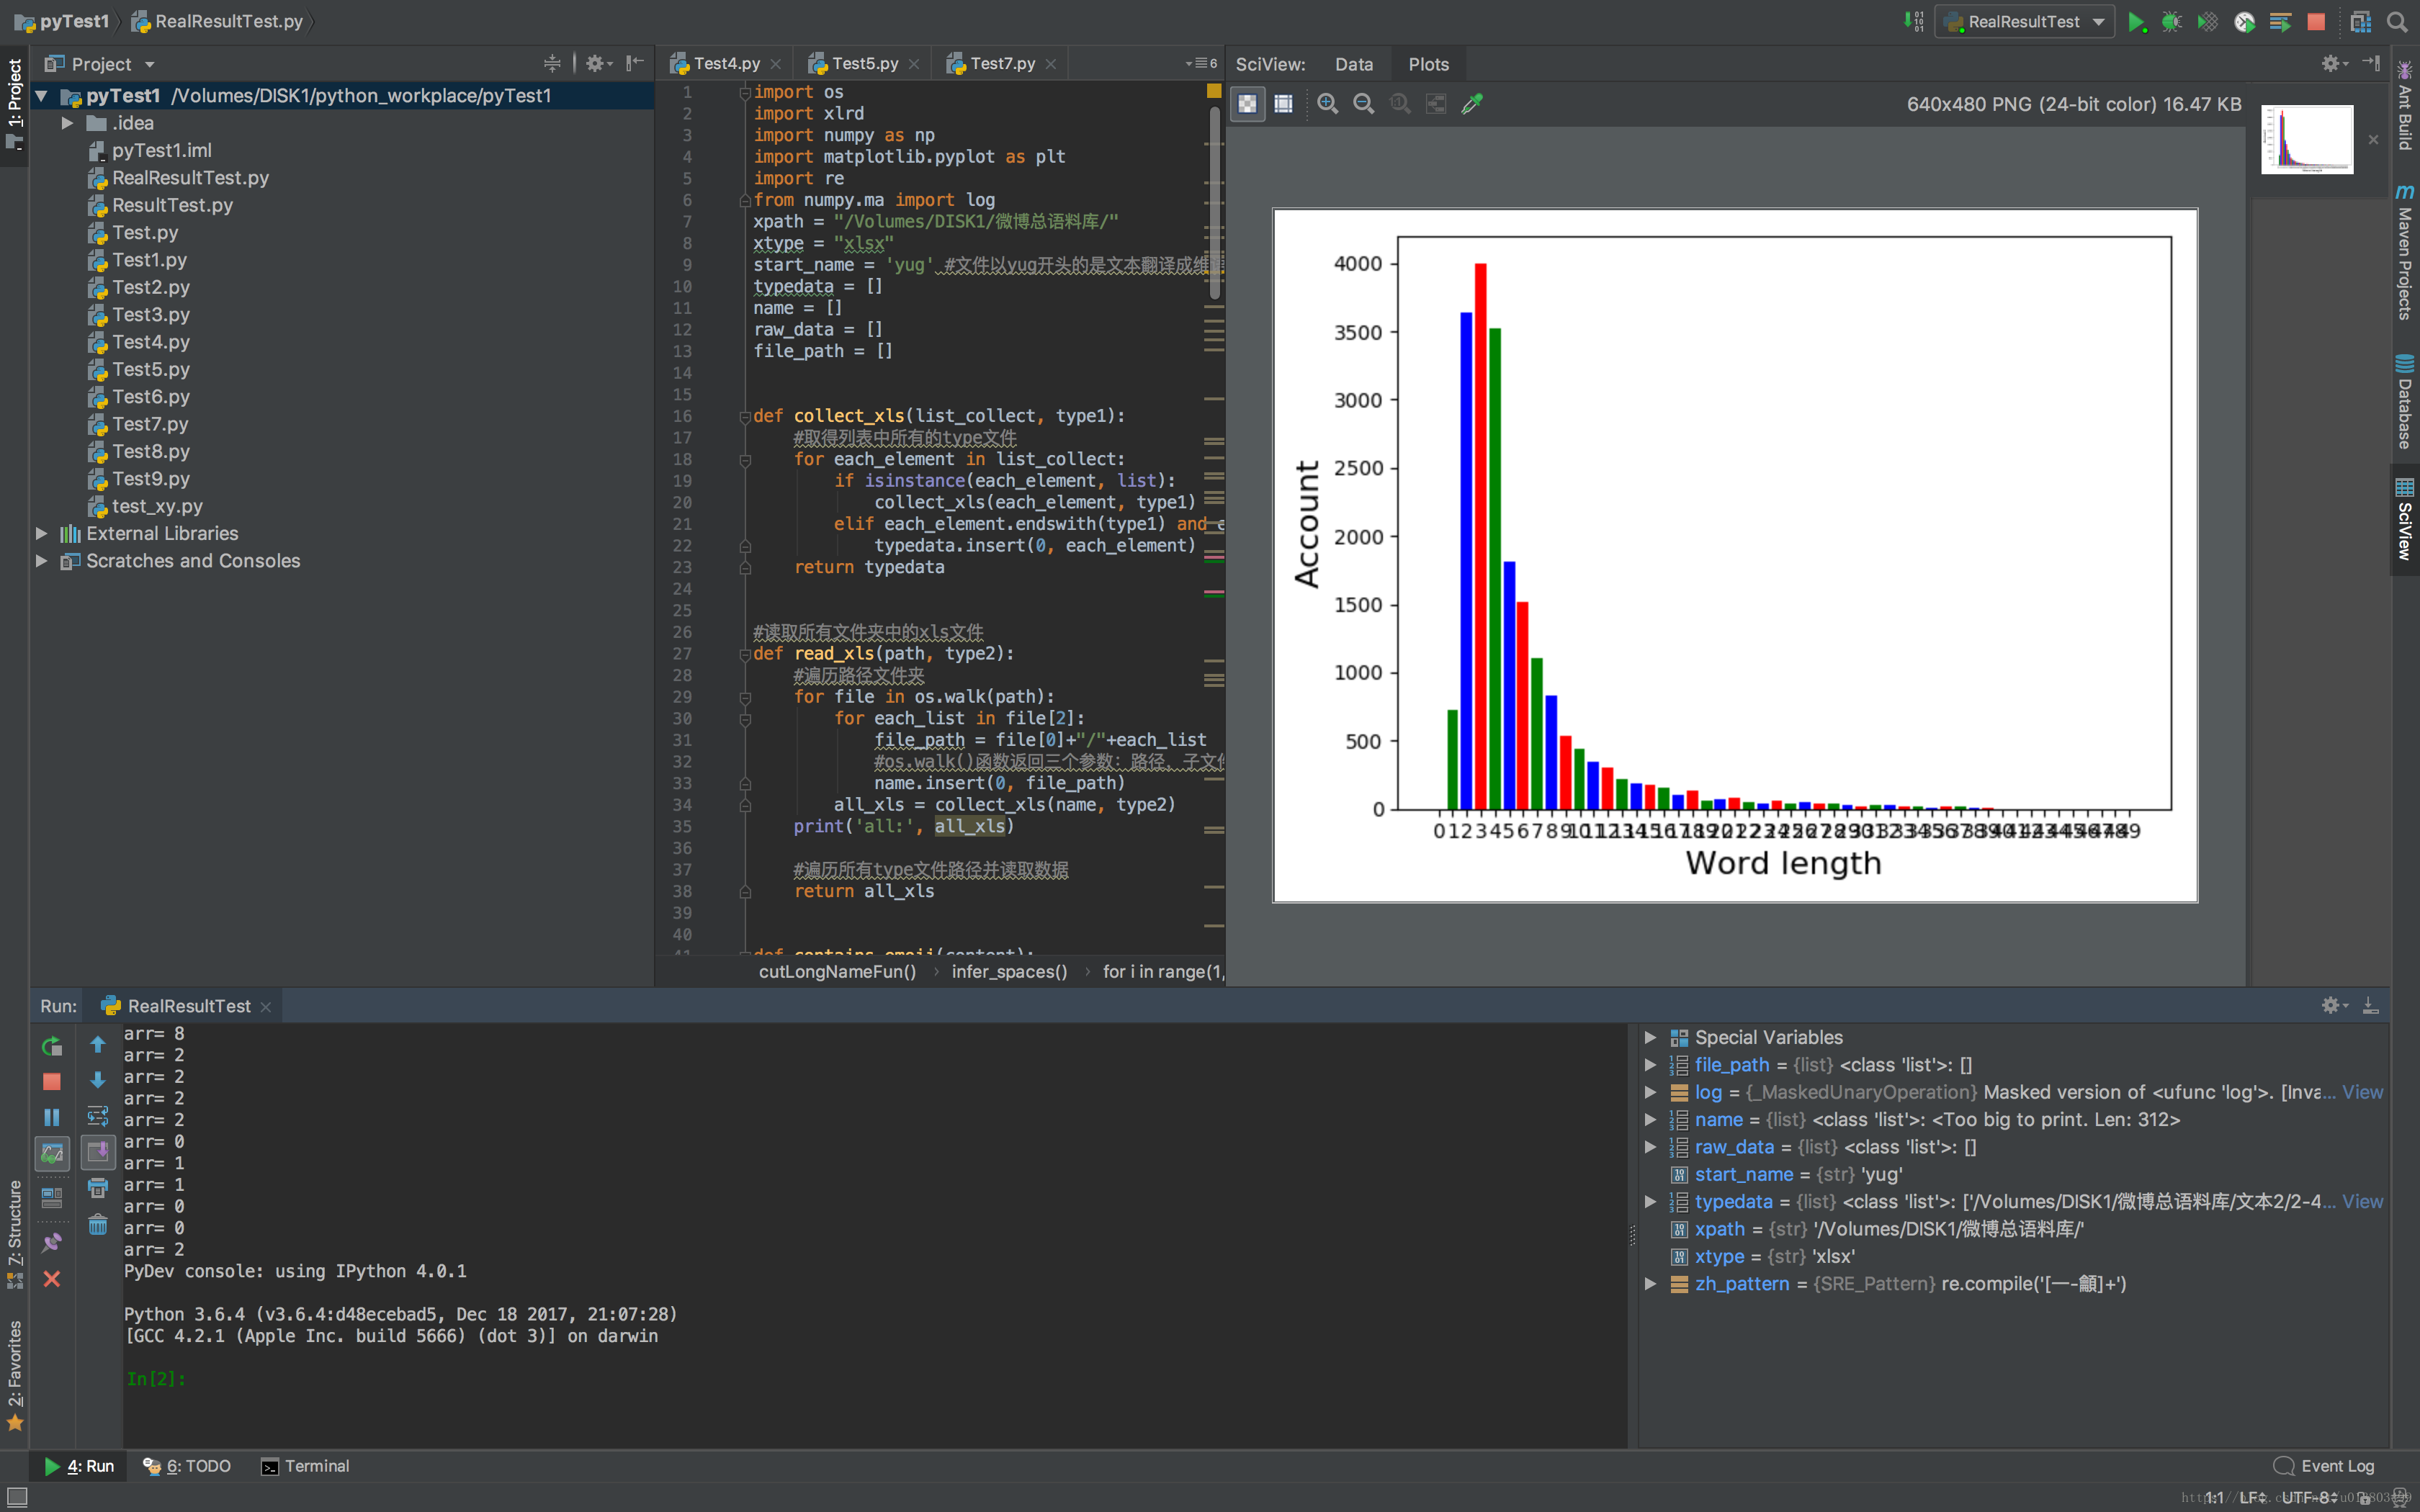Stop the running process from top toolbar

click(2316, 22)
